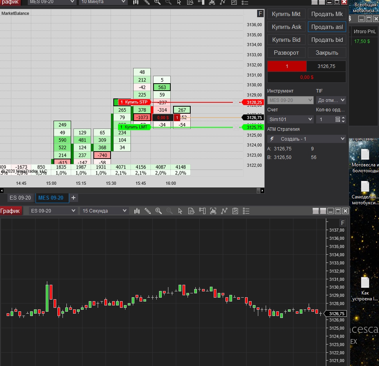Click Купить Mkt button
379x366 pixels.
click(x=286, y=14)
